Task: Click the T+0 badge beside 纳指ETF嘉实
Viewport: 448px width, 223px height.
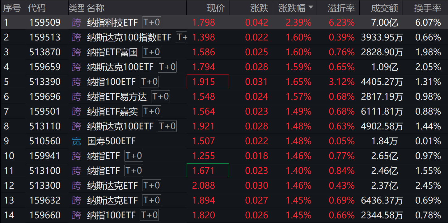Action: coord(151,111)
